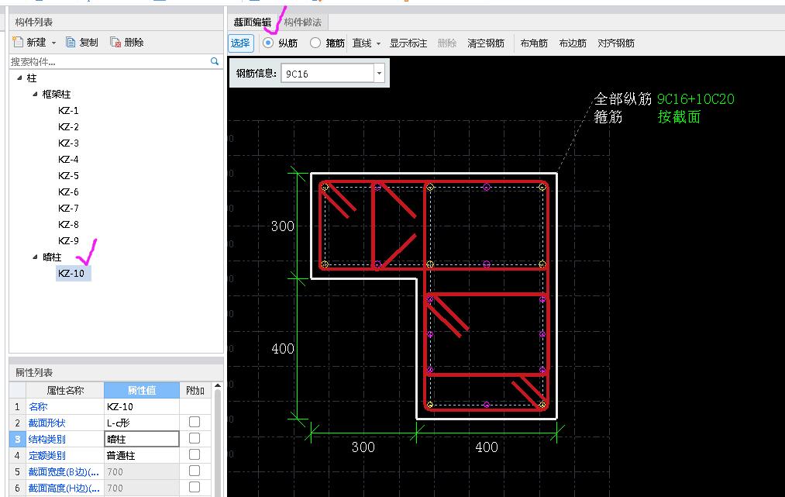
Task: Select KZ-1 in the component list
Action: (68, 110)
